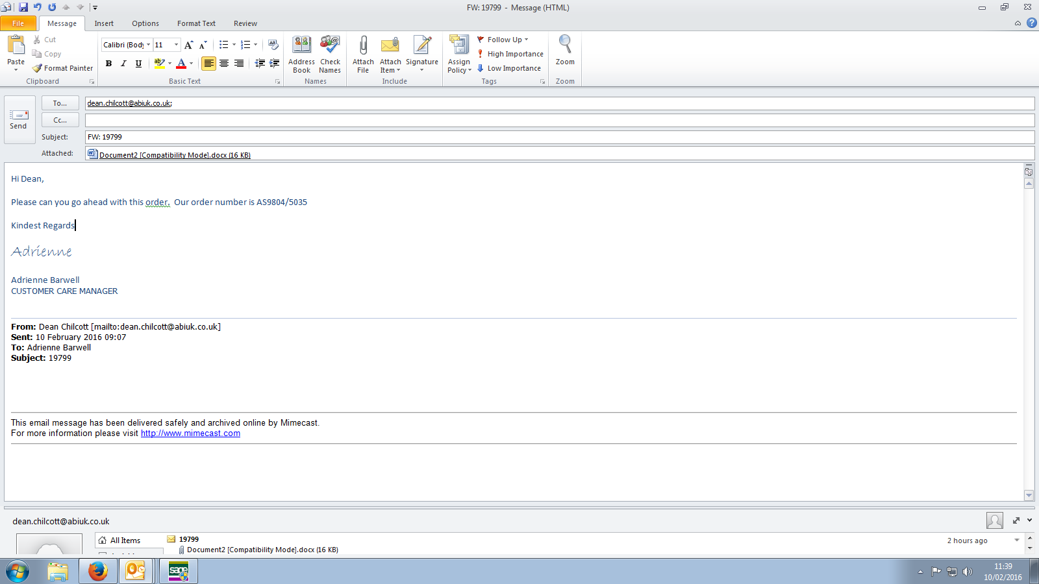Toggle Bold formatting
The image size is (1039, 584).
coord(108,64)
